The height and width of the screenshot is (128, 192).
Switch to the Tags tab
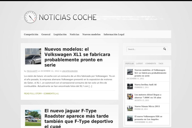click(x=161, y=64)
